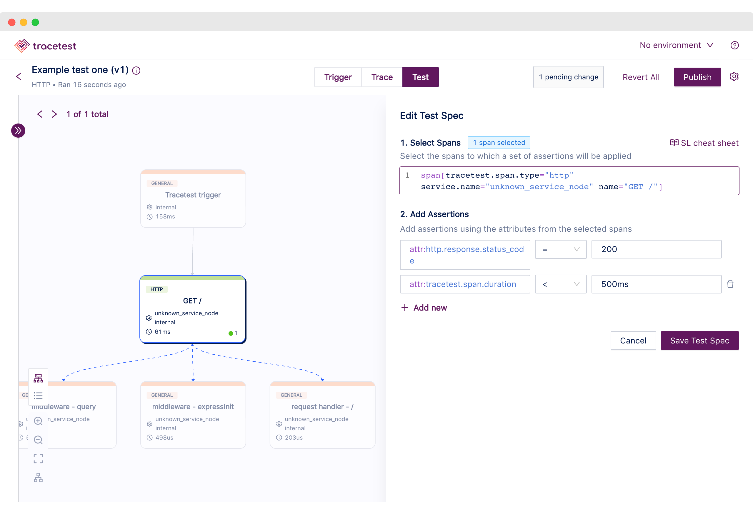The width and height of the screenshot is (753, 514).
Task: Switch to the Trace tab
Action: tap(382, 77)
